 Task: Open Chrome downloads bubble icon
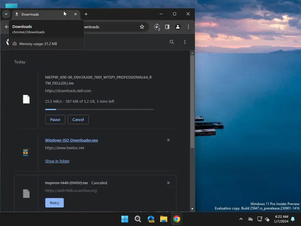[x=157, y=27]
